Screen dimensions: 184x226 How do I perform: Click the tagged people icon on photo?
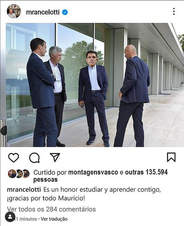[x=10, y=217]
